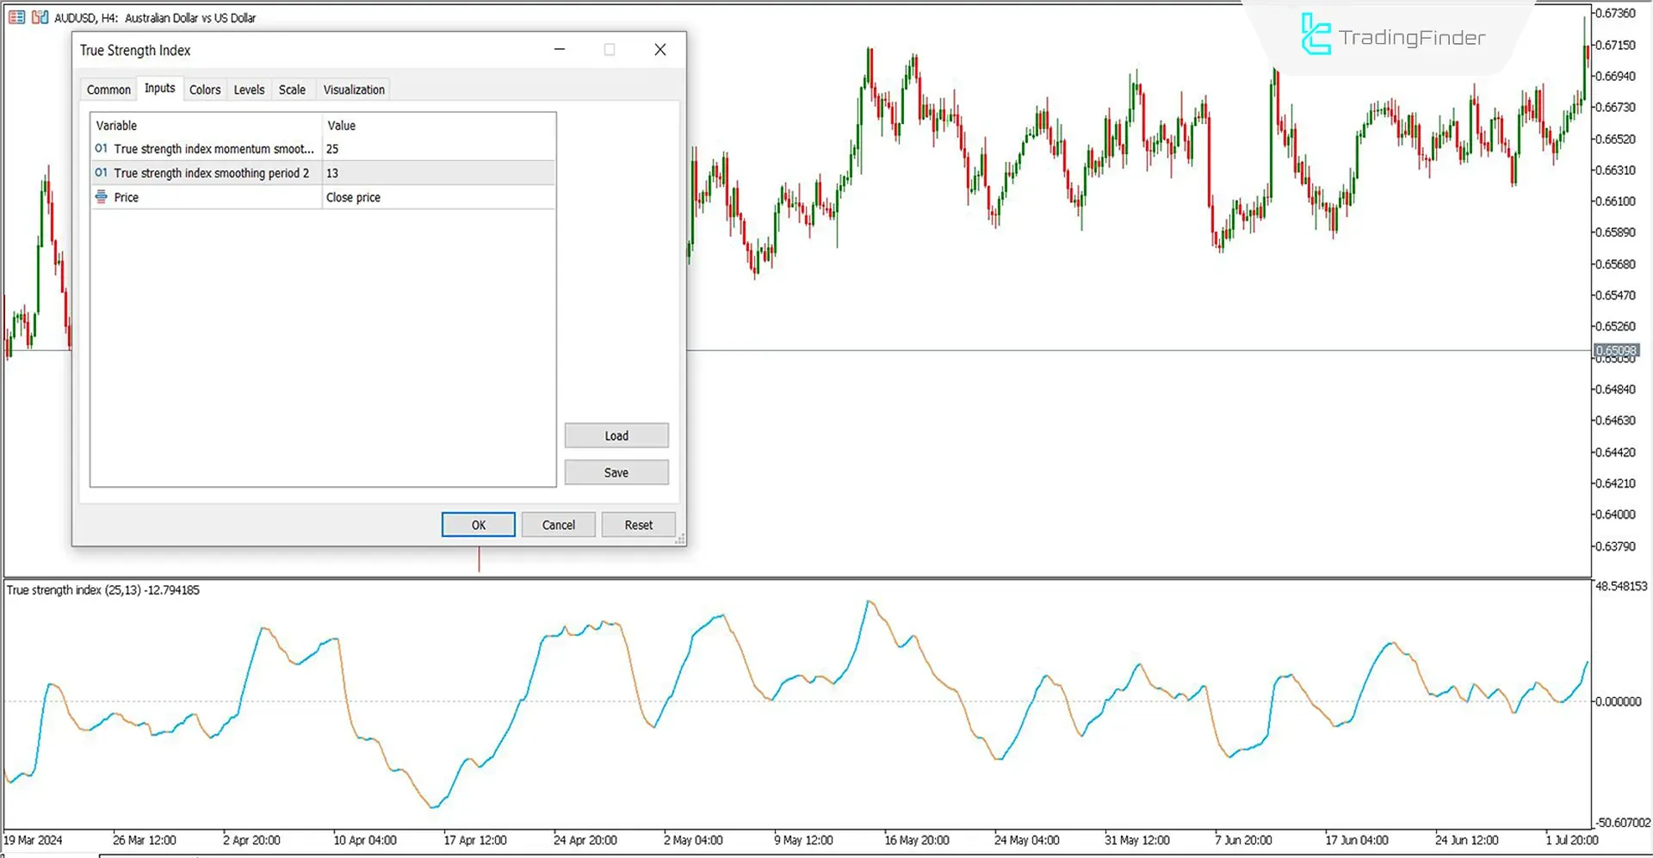Click the dialog resize grip corner

pyautogui.click(x=680, y=540)
